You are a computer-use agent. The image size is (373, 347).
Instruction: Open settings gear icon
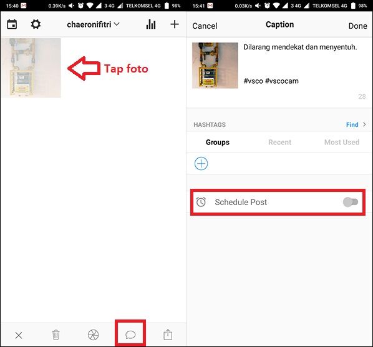click(x=36, y=24)
